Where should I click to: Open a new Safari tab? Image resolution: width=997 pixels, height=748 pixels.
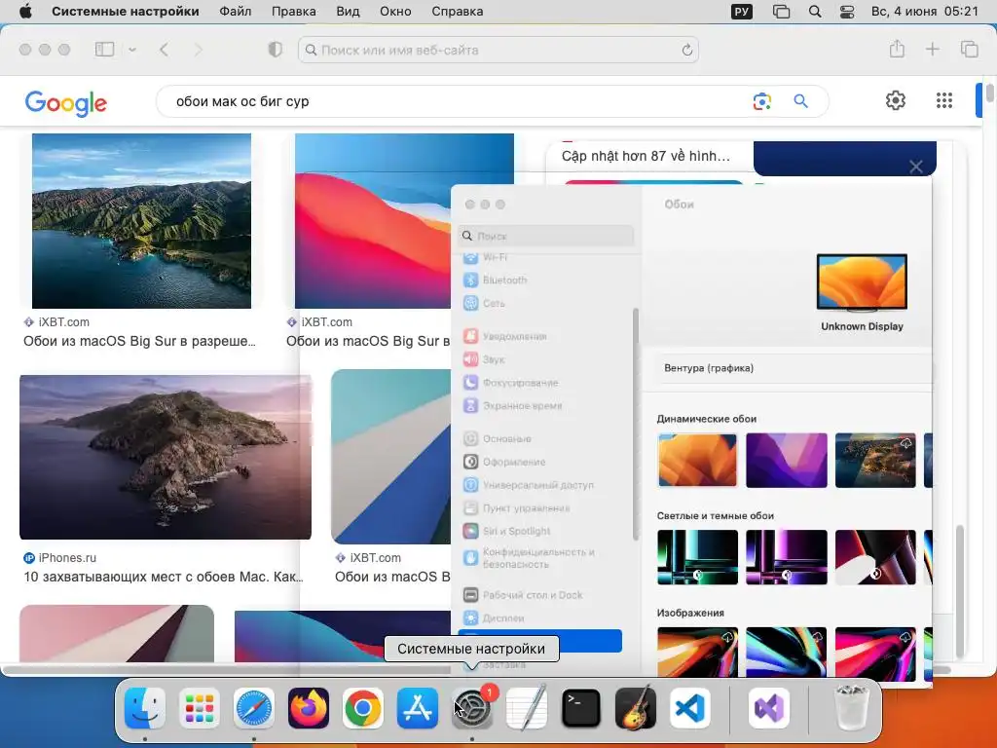(x=932, y=49)
